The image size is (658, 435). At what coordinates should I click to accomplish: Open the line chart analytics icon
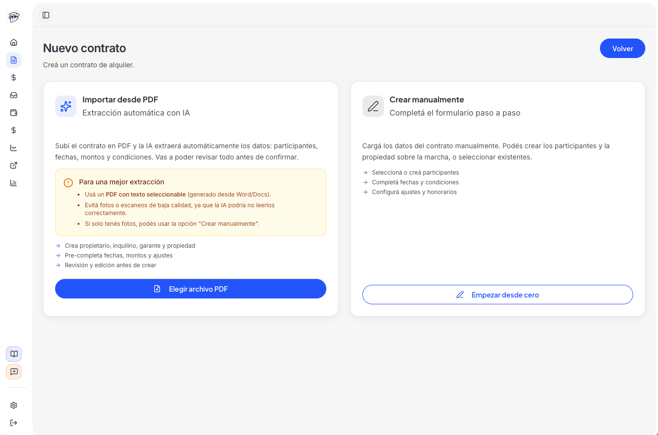pyautogui.click(x=14, y=147)
